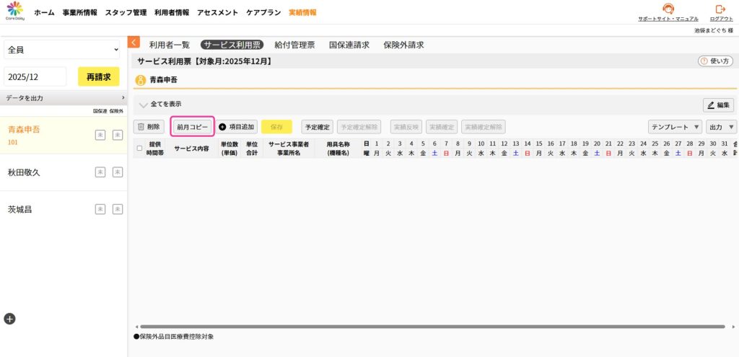Viewport: 739px width, 357px height.
Task: Click the 使い方 help icon button
Action: 714,61
